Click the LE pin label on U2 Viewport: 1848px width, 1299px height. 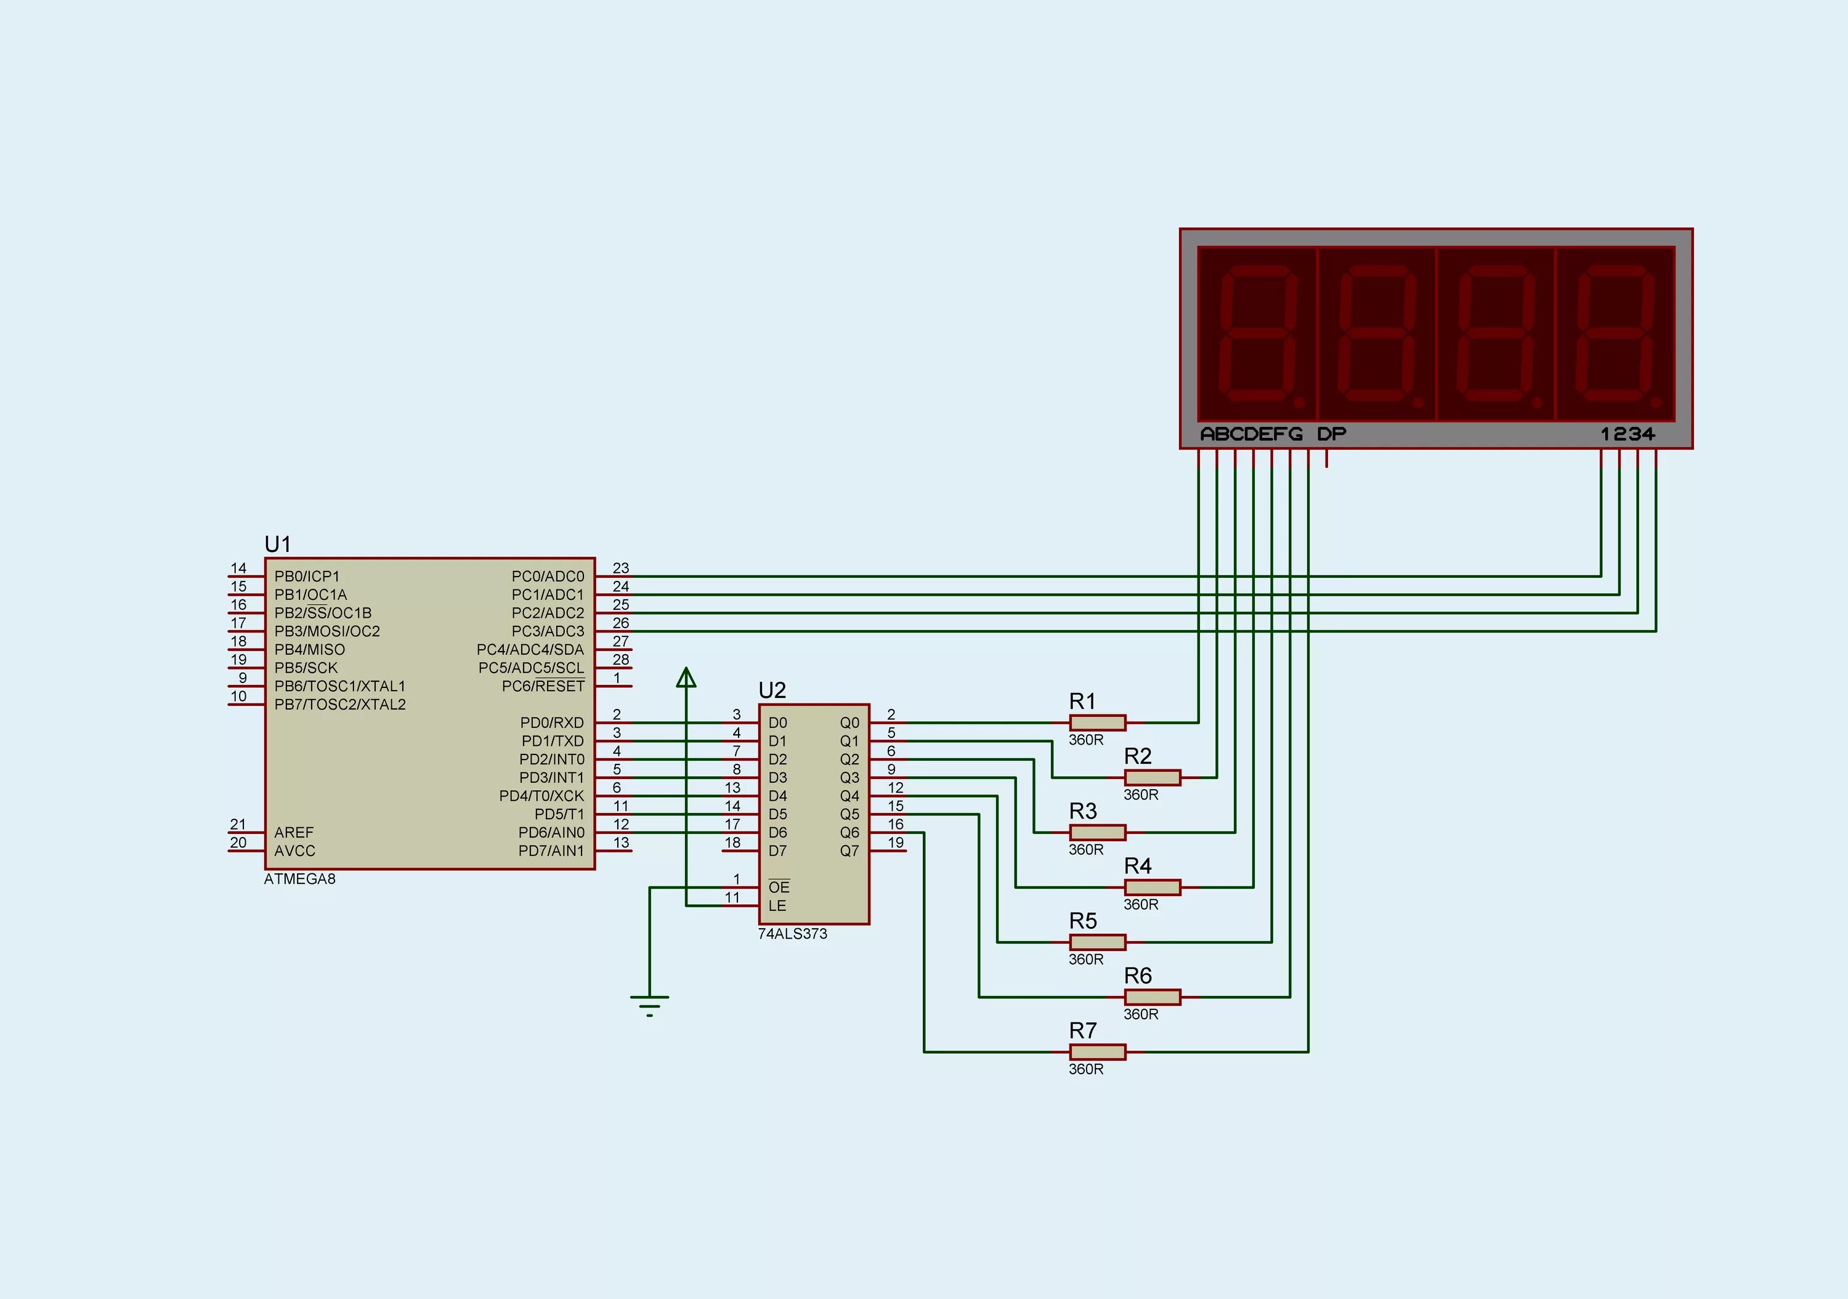point(777,905)
